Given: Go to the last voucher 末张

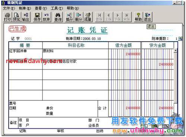Looking at the screenshot, I should pyautogui.click(x=127, y=17).
